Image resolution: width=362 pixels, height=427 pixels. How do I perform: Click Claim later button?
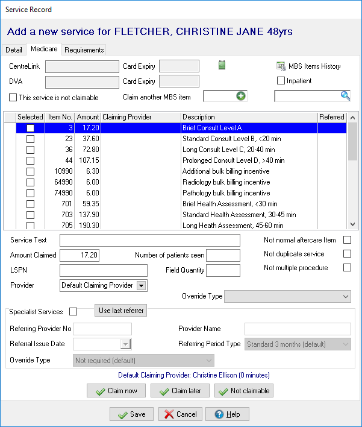(x=180, y=391)
